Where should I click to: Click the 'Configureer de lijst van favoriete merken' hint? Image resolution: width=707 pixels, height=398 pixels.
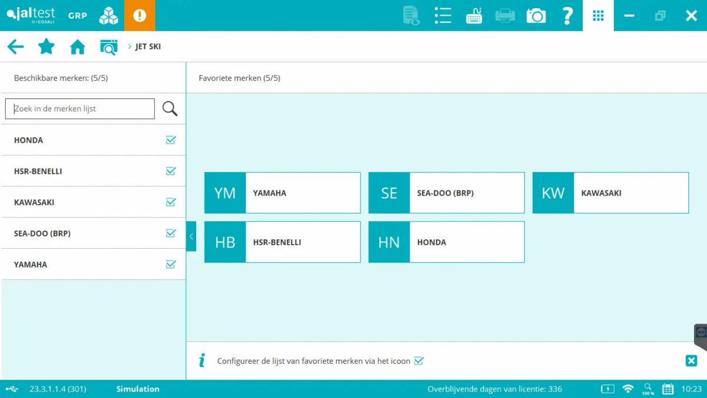tap(314, 361)
